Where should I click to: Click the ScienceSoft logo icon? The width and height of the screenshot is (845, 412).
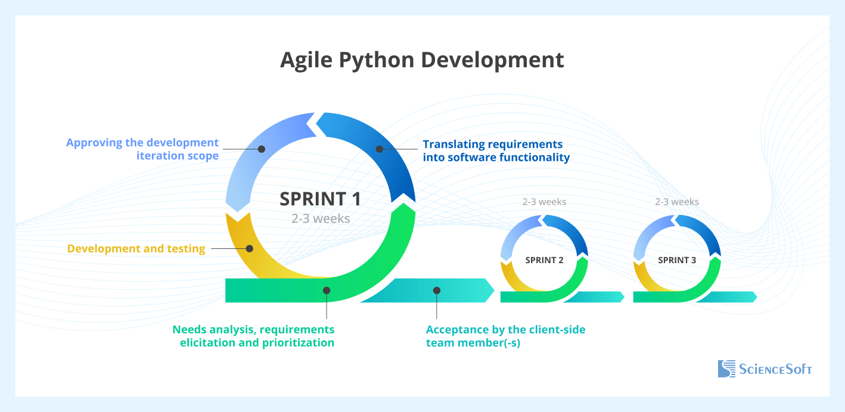pyautogui.click(x=726, y=369)
